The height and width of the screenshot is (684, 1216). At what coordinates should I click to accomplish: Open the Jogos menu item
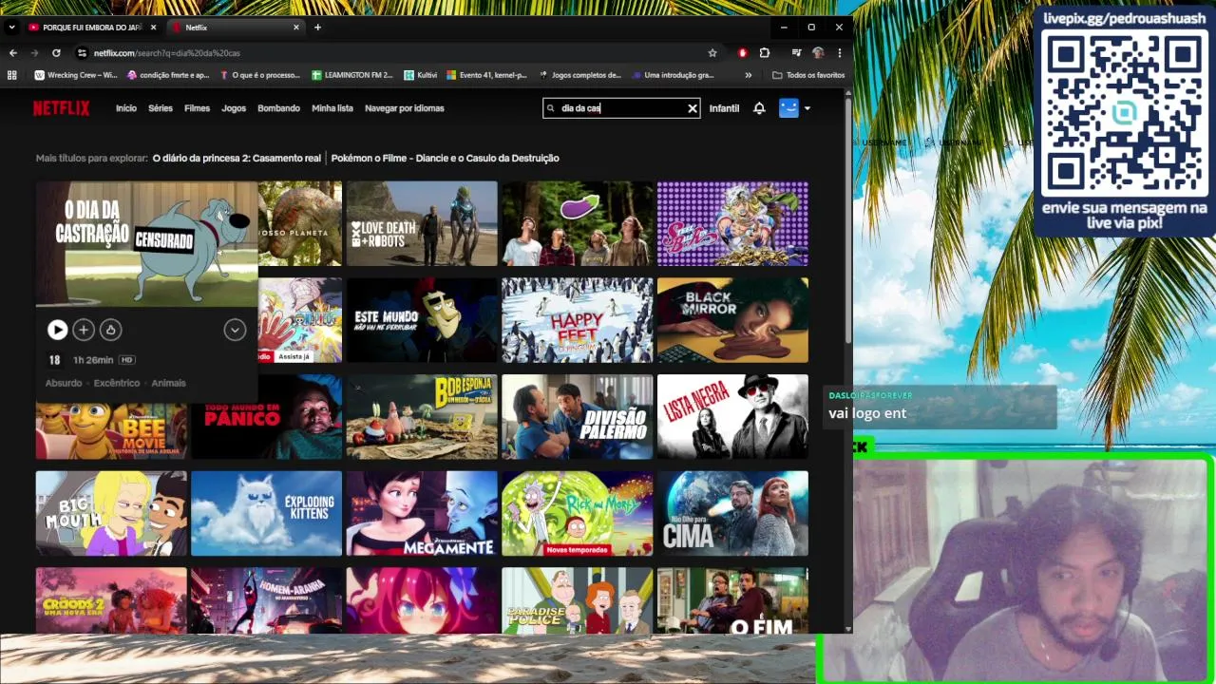point(234,108)
